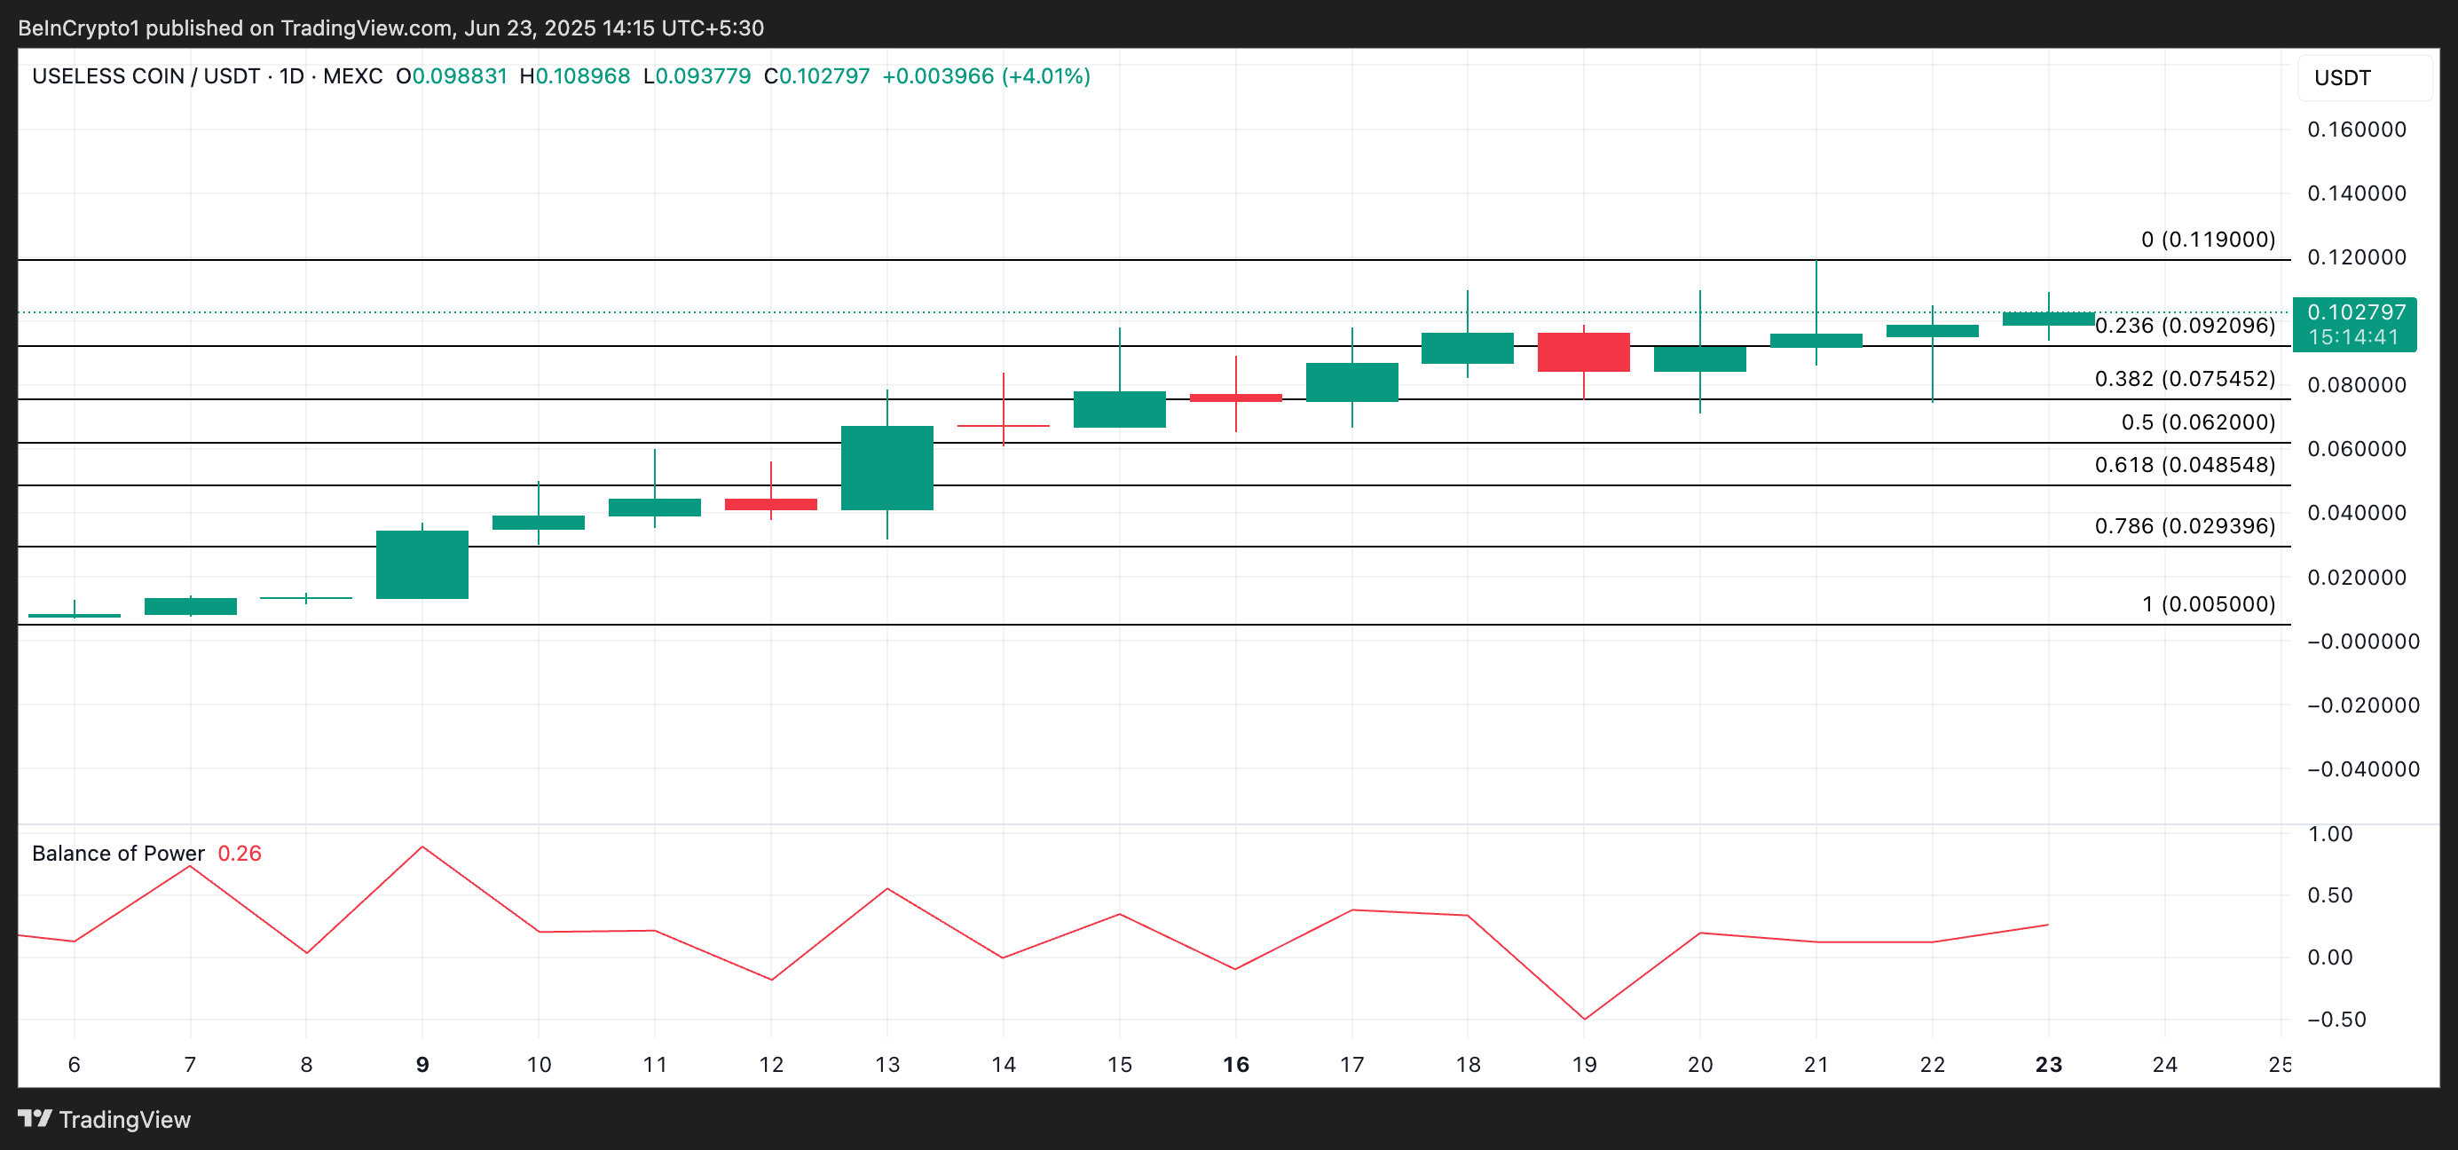Click the 0.618 (0.048548) retracement label
Viewport: 2458px width, 1150px height.
click(2184, 465)
